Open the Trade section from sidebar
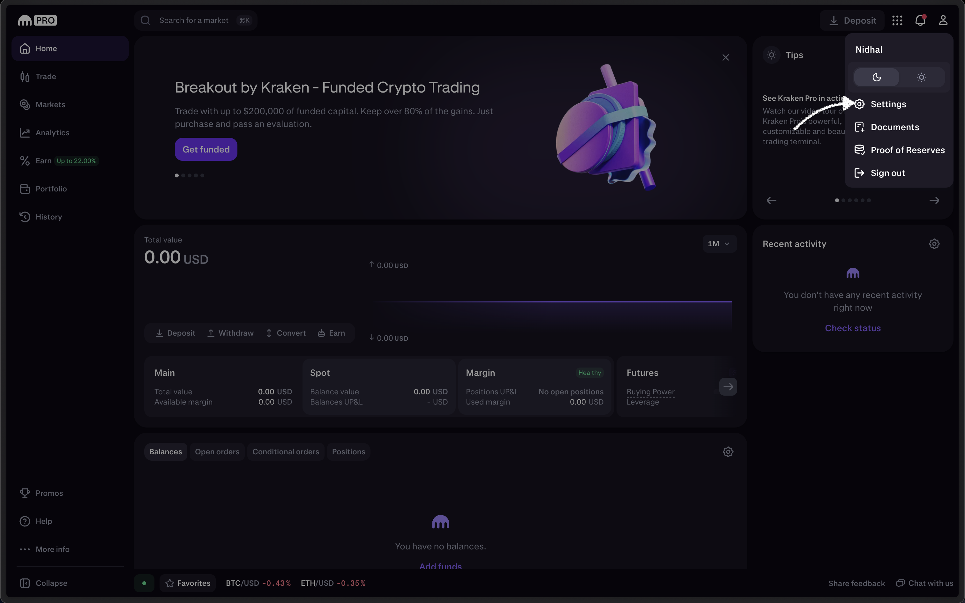 (46, 76)
